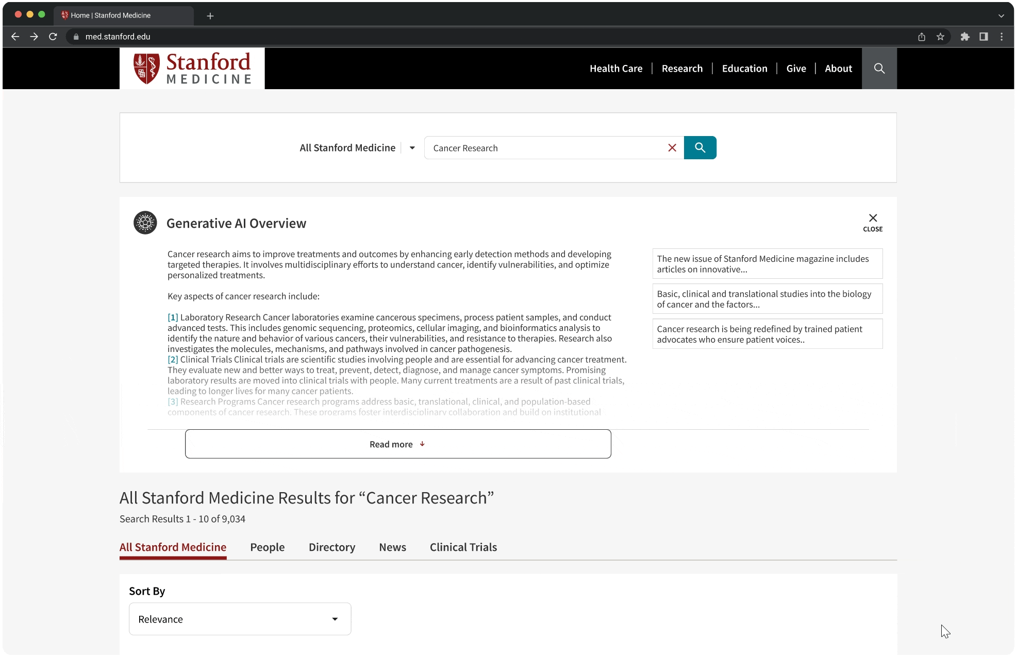Open citation link [1] Laboratory Research

pyautogui.click(x=173, y=317)
